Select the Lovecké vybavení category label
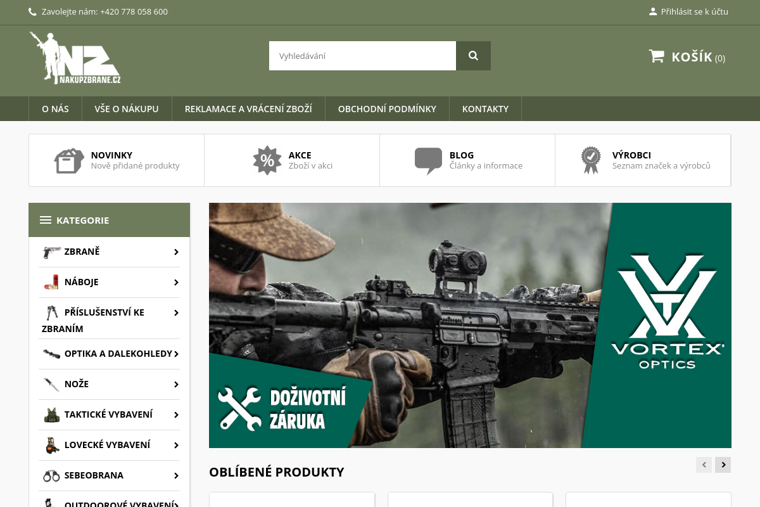This screenshot has height=507, width=760. [x=107, y=445]
